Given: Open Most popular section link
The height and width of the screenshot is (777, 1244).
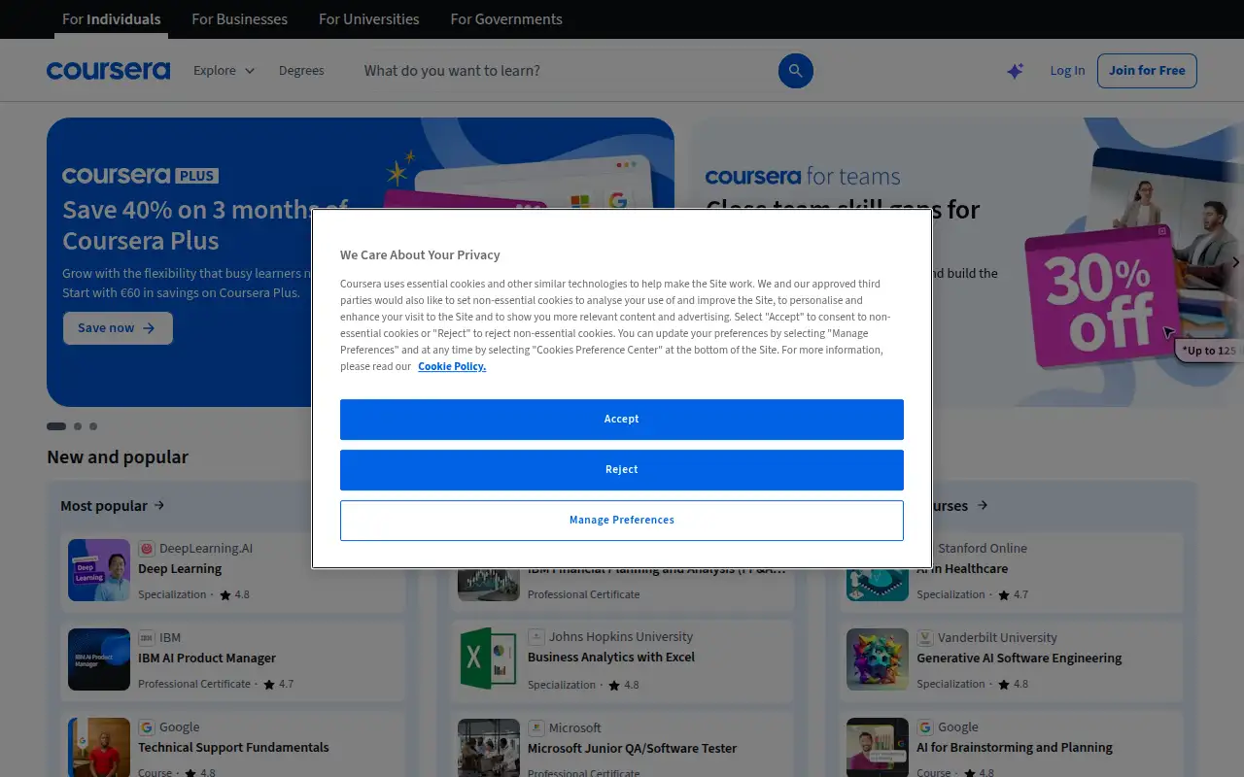Looking at the screenshot, I should 113,506.
